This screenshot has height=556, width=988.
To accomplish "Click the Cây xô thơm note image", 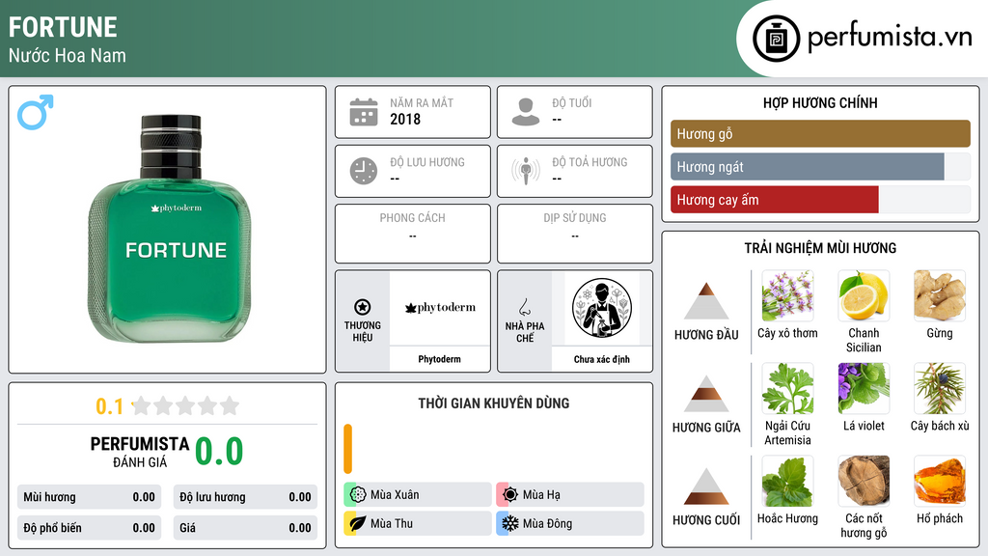I will (787, 295).
